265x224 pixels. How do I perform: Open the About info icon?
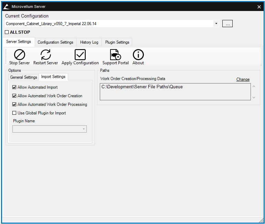click(x=138, y=55)
